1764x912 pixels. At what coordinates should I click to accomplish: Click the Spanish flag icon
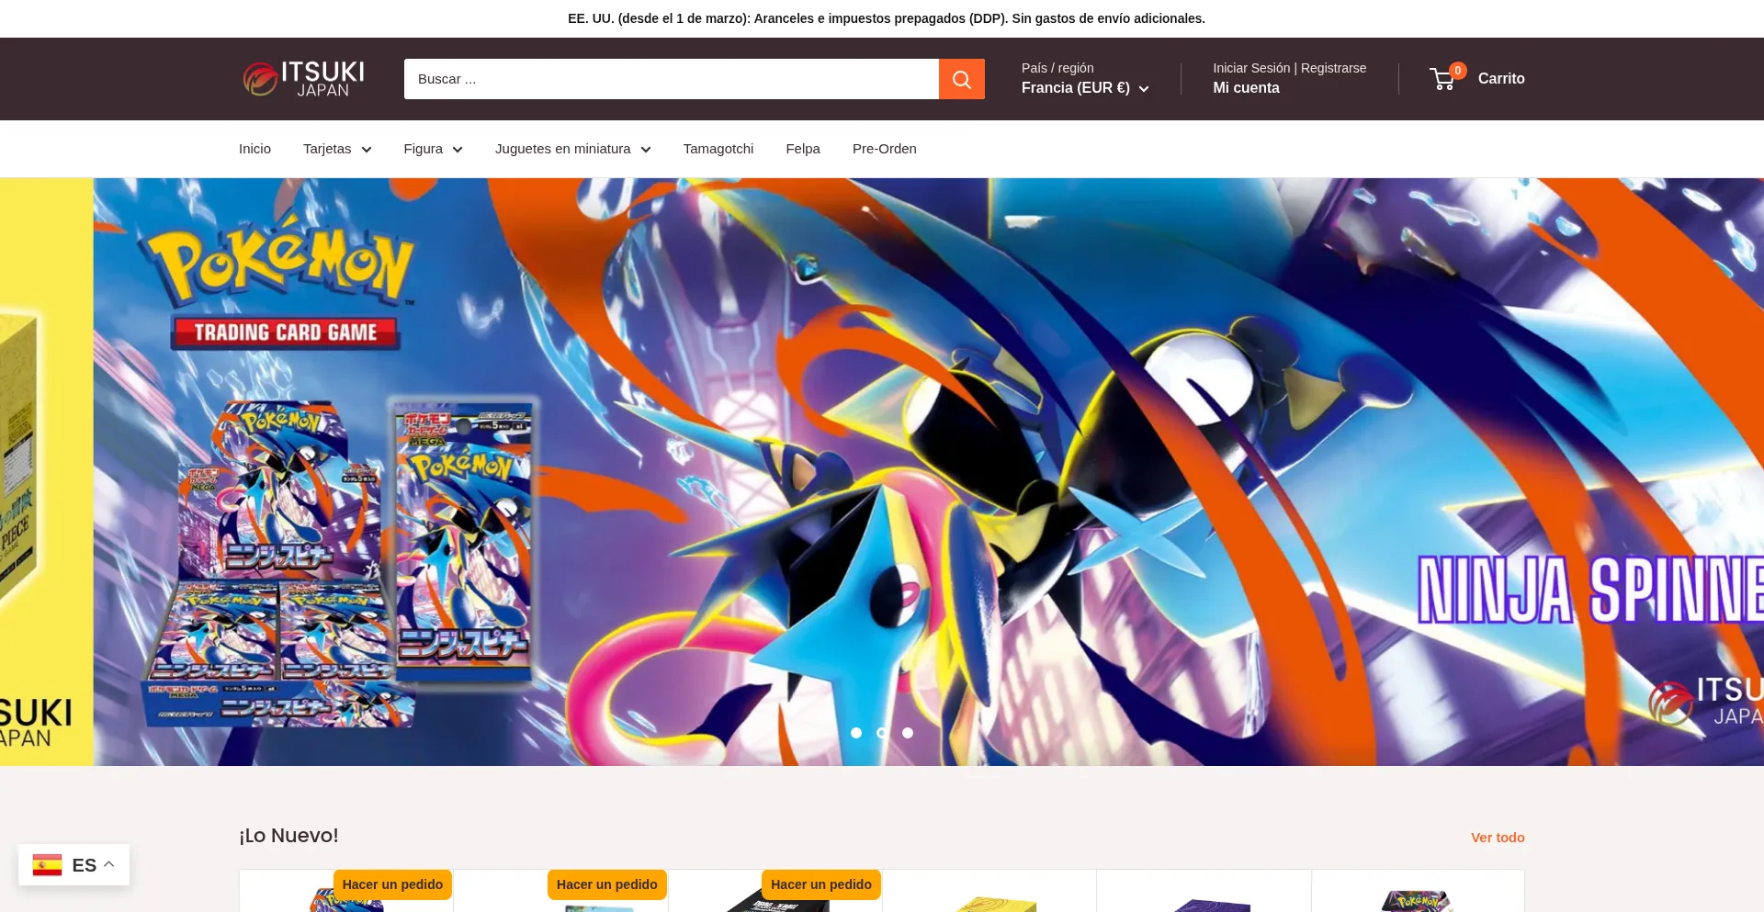click(x=47, y=865)
